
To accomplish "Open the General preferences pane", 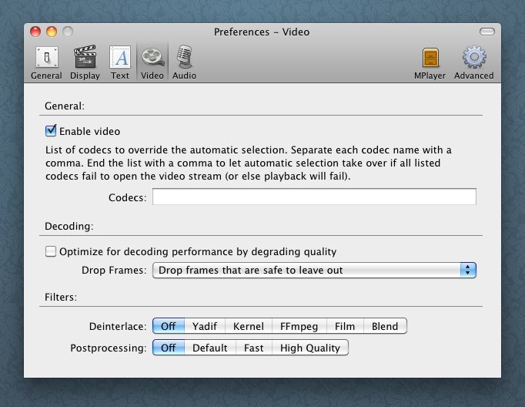I will tap(46, 62).
